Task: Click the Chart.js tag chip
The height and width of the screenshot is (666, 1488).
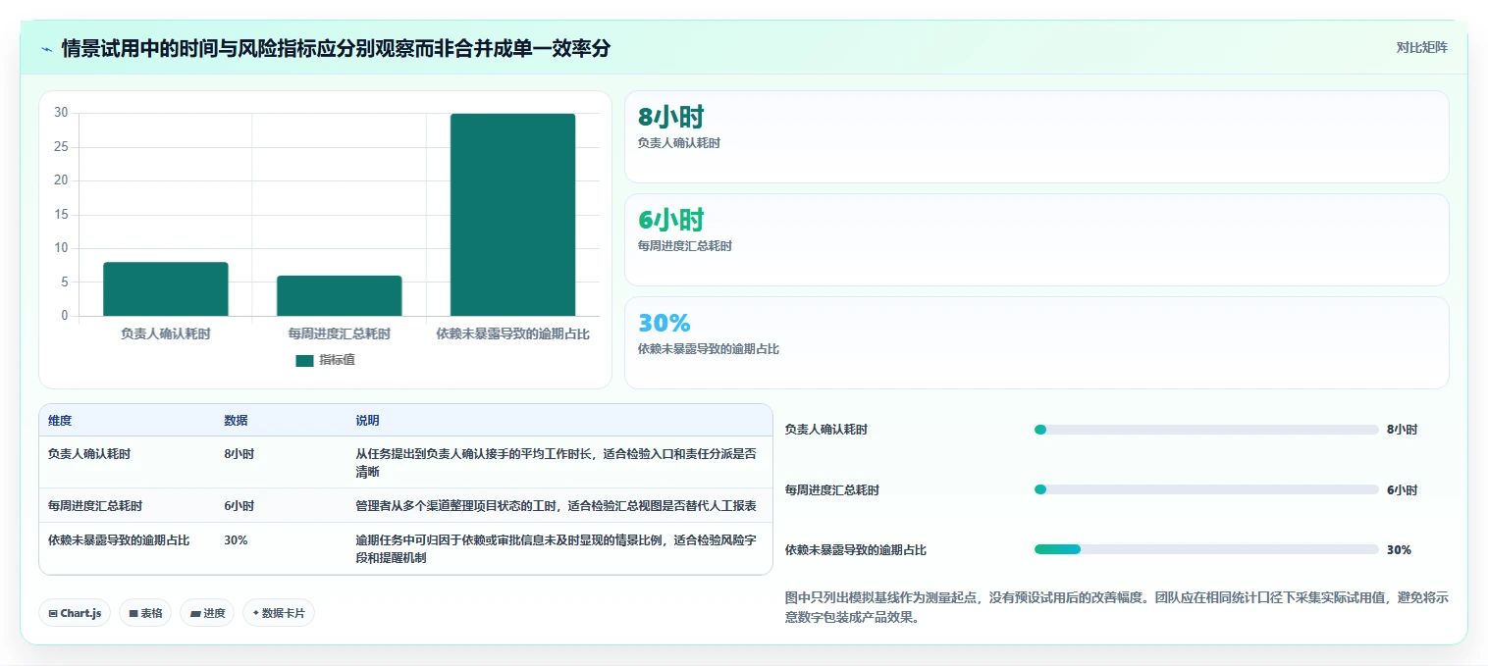Action: pyautogui.click(x=75, y=613)
